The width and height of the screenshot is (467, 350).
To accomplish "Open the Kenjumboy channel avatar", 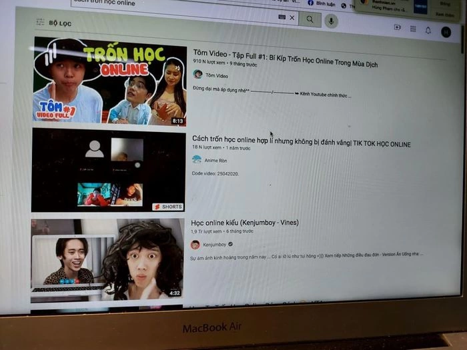I will click(x=195, y=245).
